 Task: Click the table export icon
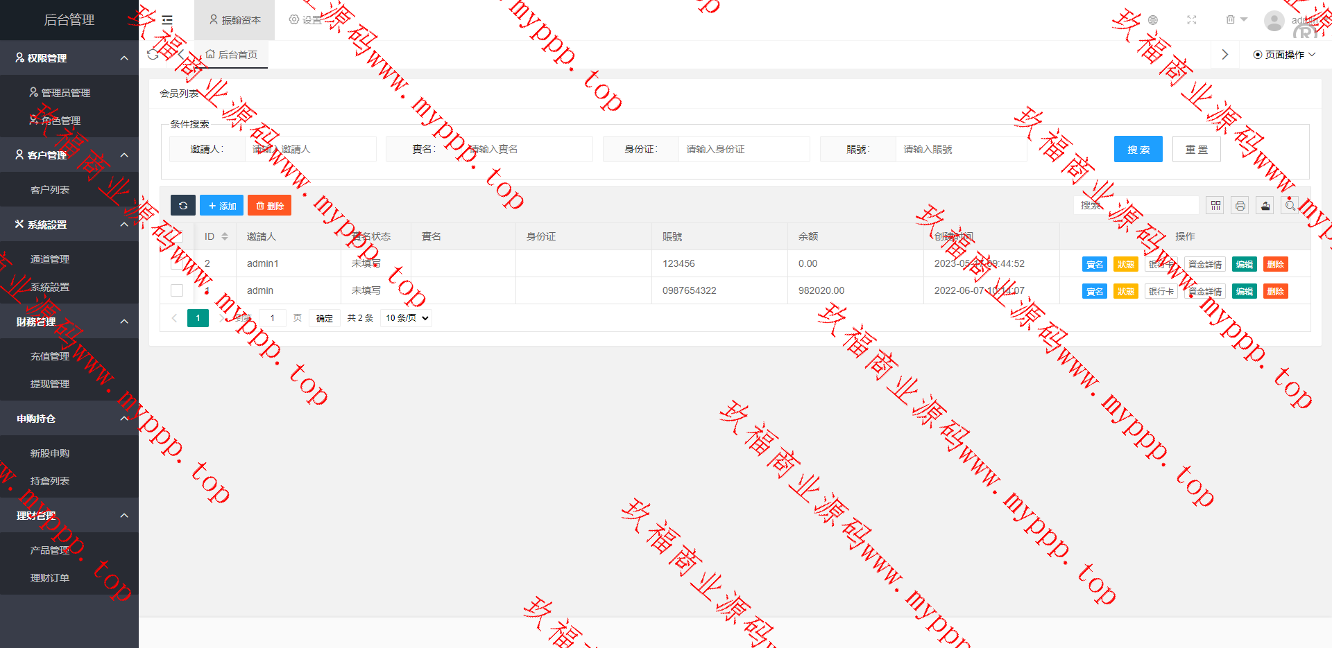pos(1265,206)
